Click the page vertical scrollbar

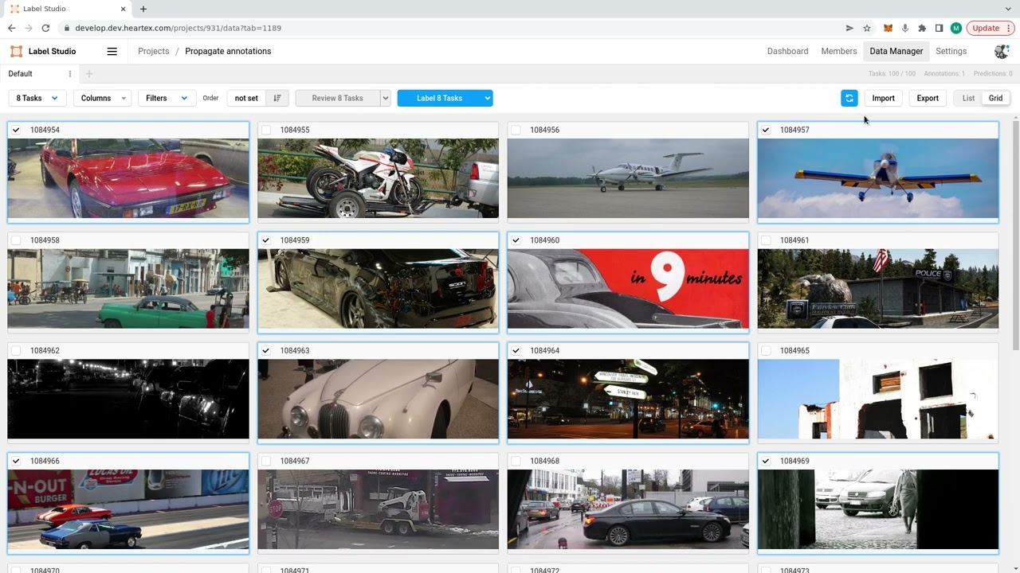[1015, 235]
